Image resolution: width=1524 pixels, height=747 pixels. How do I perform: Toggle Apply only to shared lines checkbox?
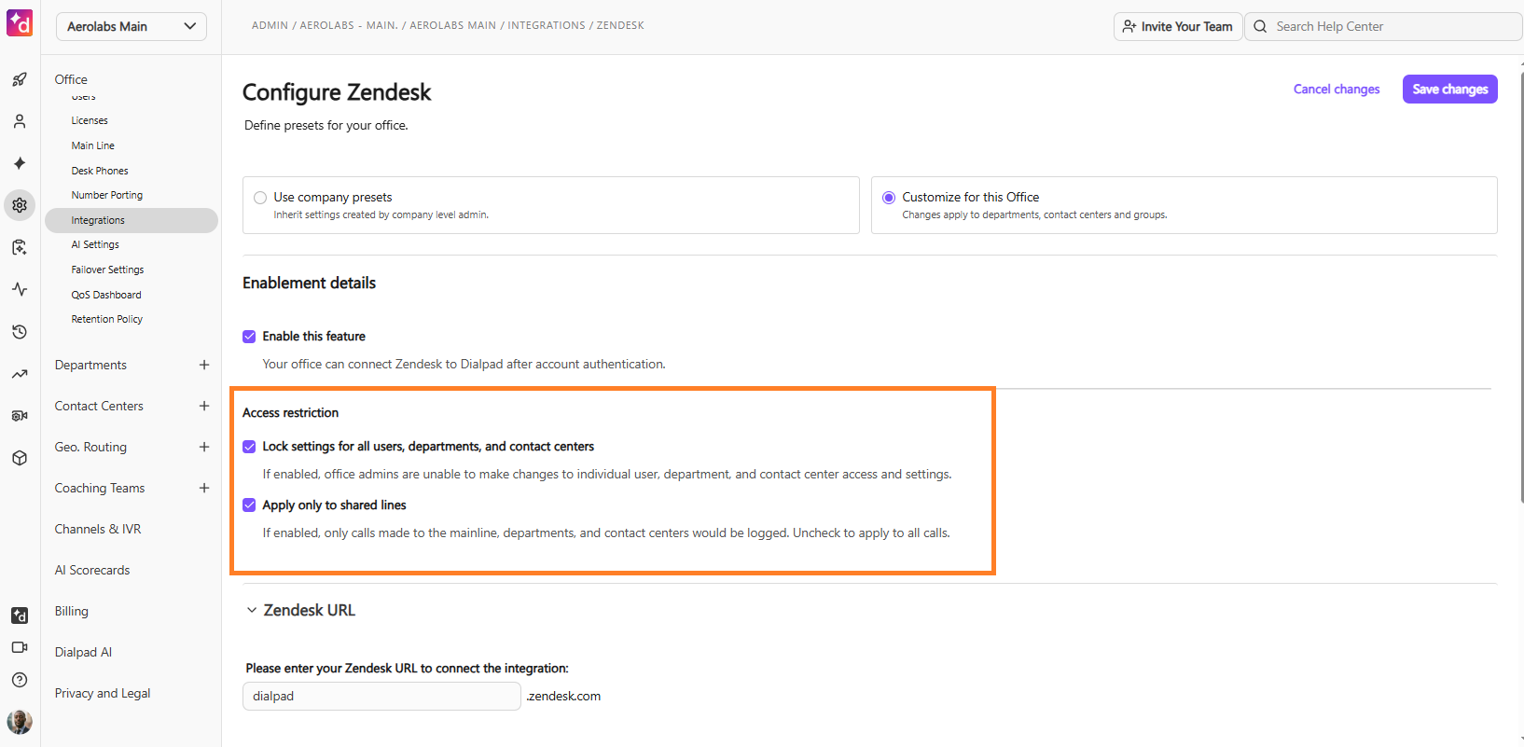[249, 505]
